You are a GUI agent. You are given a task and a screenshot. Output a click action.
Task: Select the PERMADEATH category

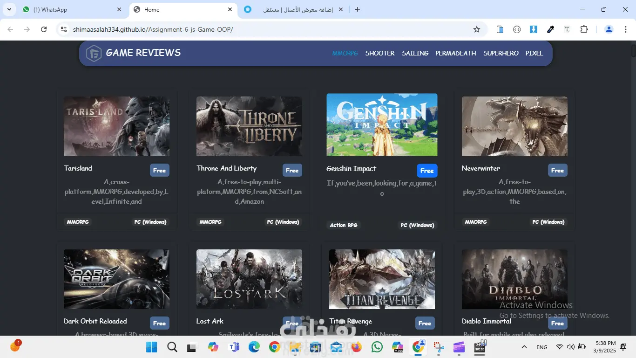click(x=456, y=53)
